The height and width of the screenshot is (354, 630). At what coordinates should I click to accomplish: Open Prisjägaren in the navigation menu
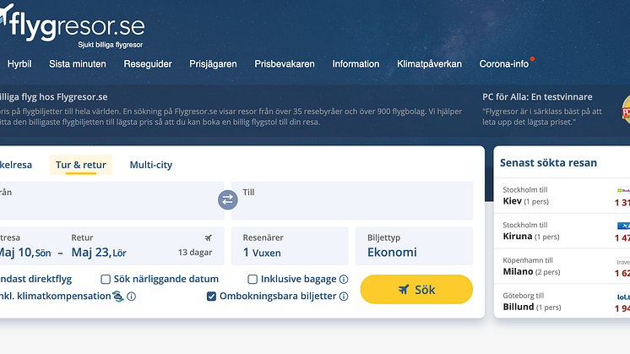coord(213,64)
